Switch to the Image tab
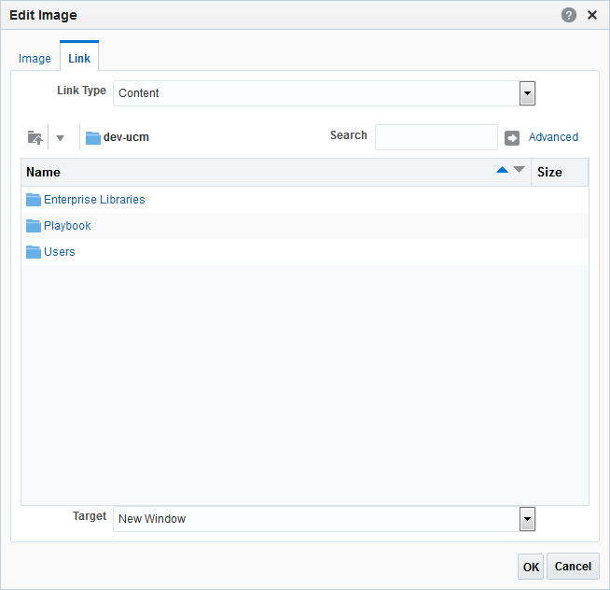This screenshot has height=590, width=610. click(x=35, y=59)
